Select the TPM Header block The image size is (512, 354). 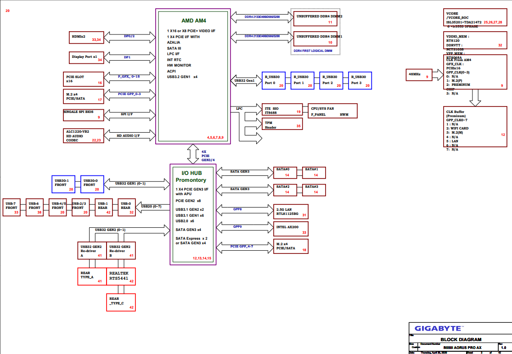[282, 124]
